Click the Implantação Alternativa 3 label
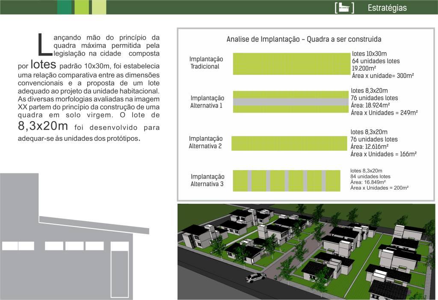The image size is (438, 300). pyautogui.click(x=207, y=180)
